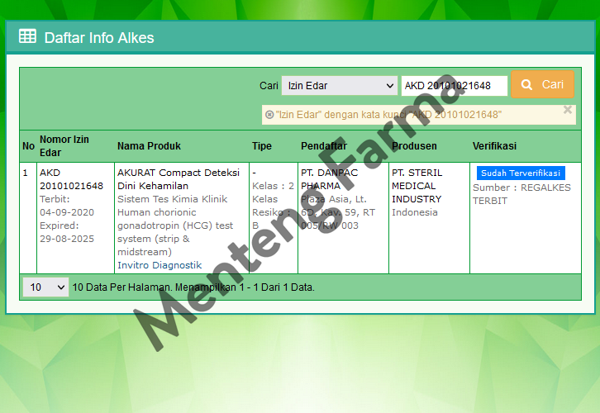Screen dimensions: 600x413
Task: Click the Sudah Terverifikasi badge
Action: coord(521,173)
